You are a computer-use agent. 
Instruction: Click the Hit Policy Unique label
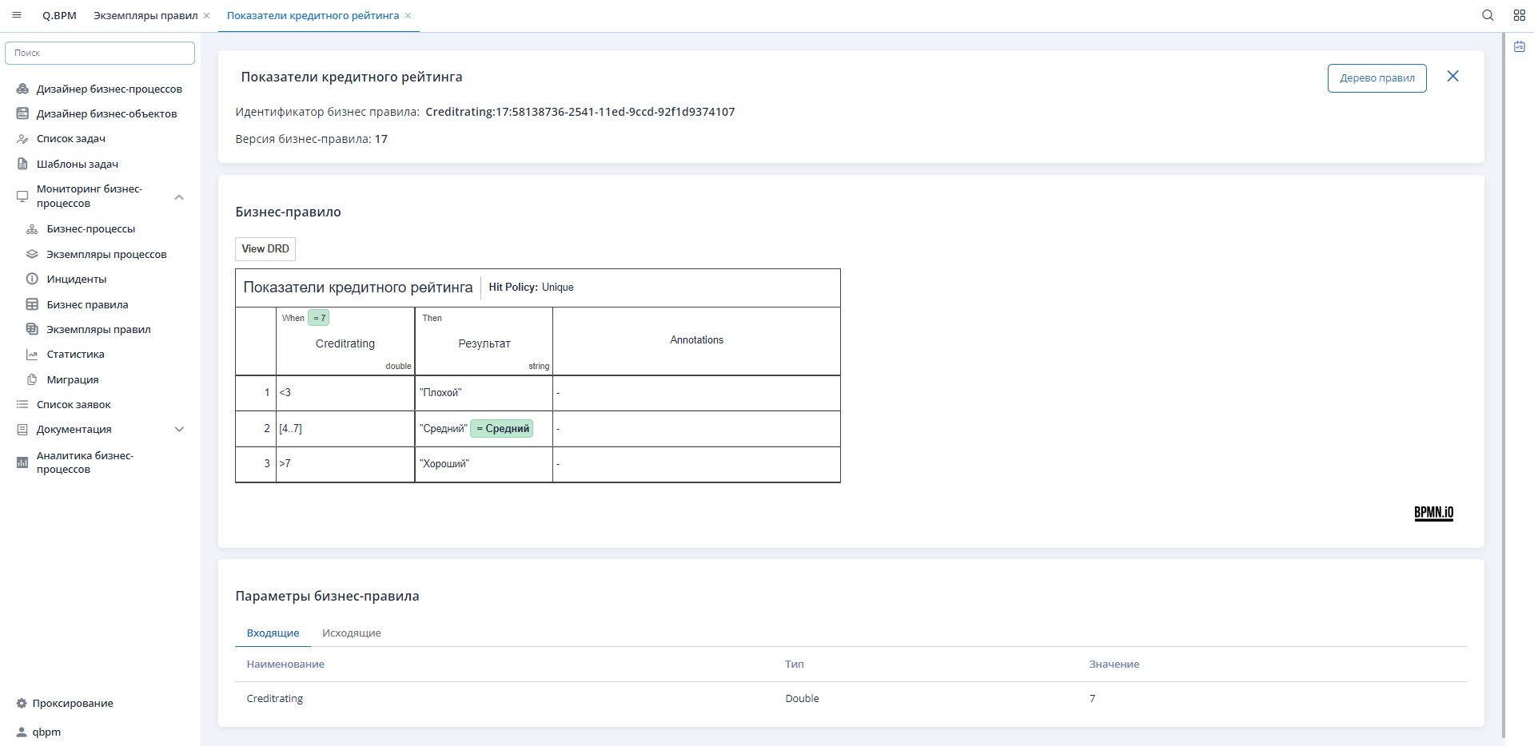531,288
